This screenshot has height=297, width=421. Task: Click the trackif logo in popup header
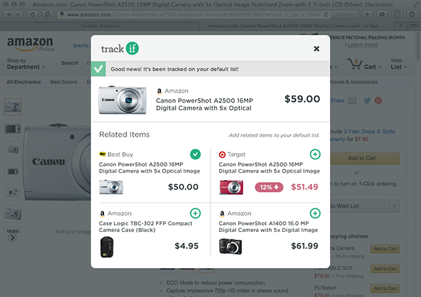point(120,48)
